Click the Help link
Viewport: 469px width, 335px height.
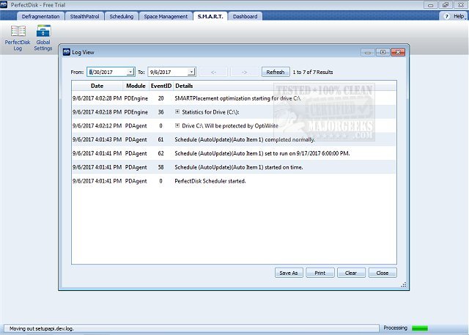tap(459, 16)
